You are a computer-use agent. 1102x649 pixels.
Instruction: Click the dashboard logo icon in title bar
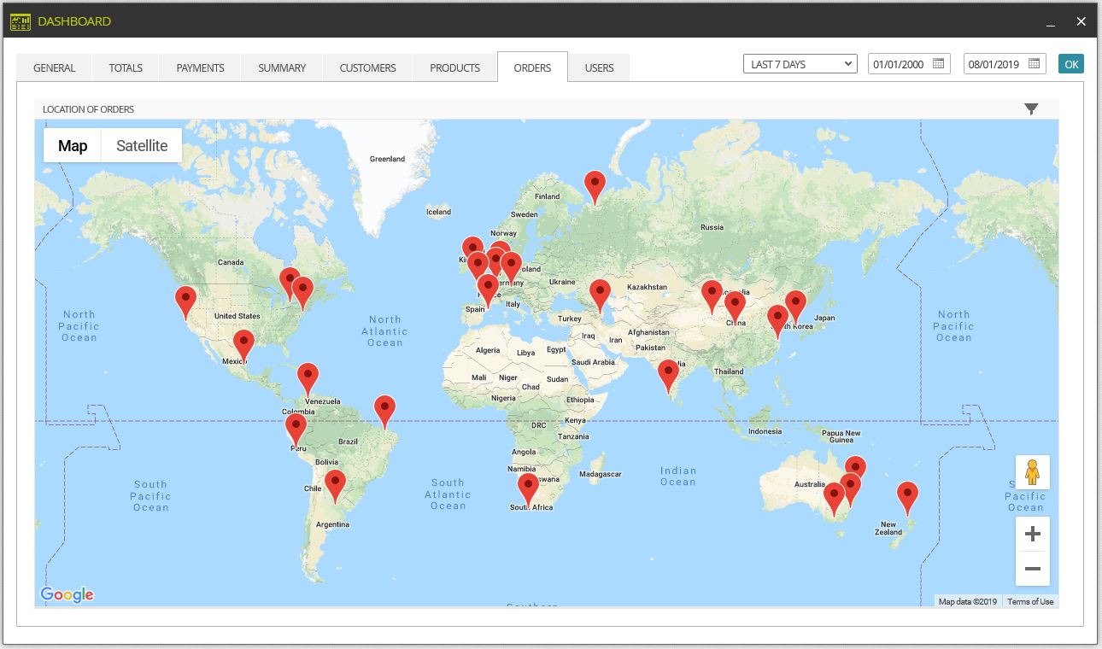(x=21, y=21)
